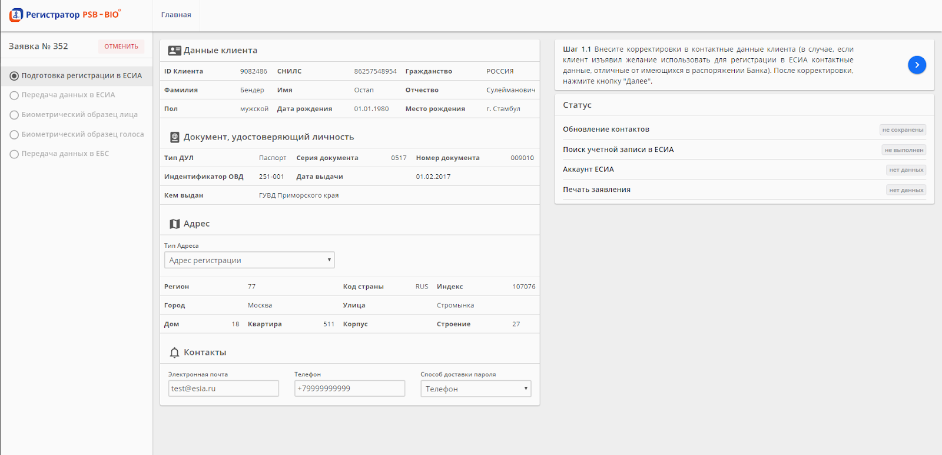Image resolution: width=942 pixels, height=455 pixels.
Task: Click the 'Регистратор PSB-BIO' title link
Action: tap(73, 15)
